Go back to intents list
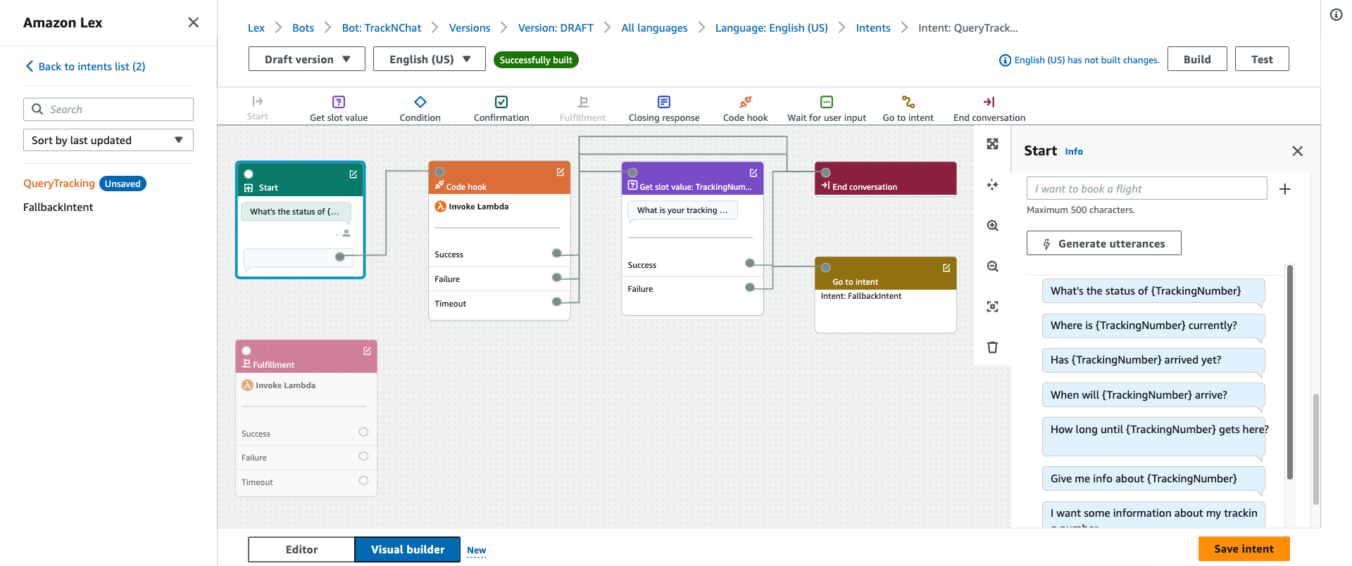This screenshot has width=1352, height=566. (85, 66)
